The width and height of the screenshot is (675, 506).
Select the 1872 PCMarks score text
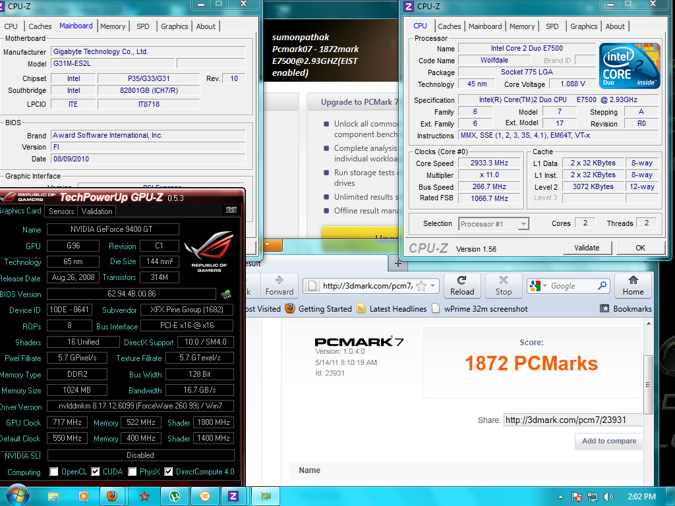click(531, 364)
